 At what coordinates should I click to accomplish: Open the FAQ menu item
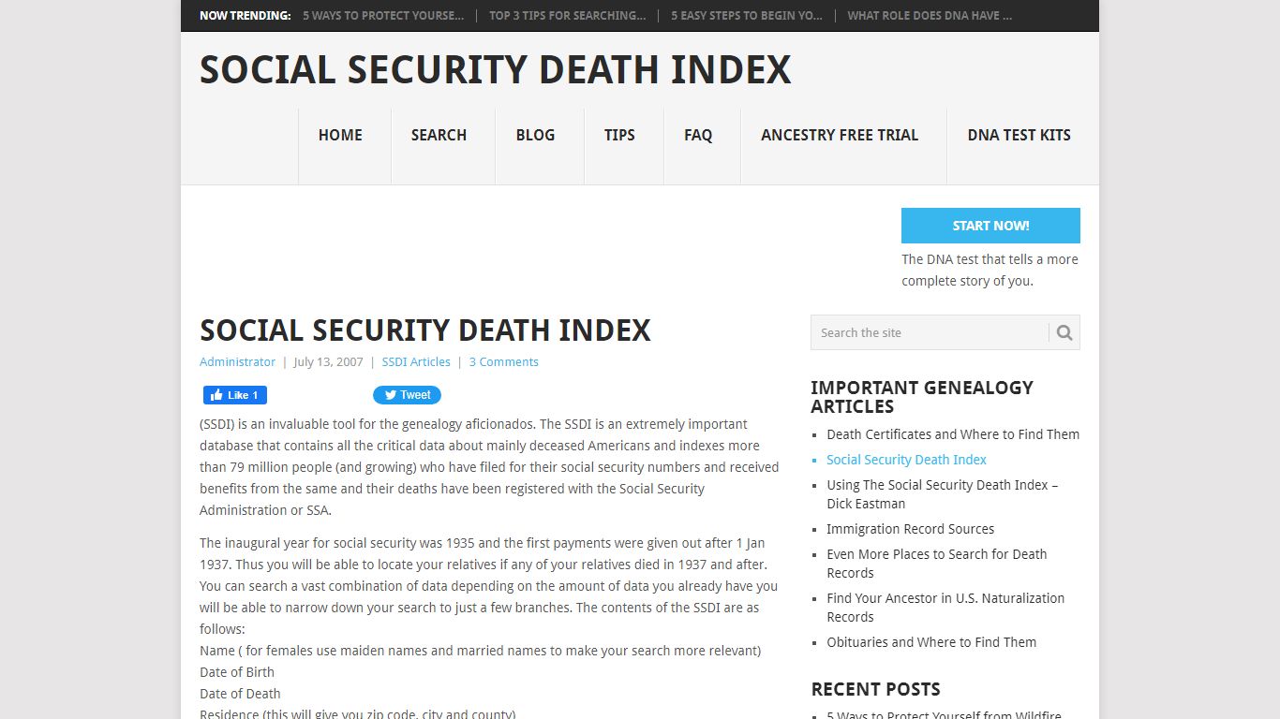click(698, 135)
